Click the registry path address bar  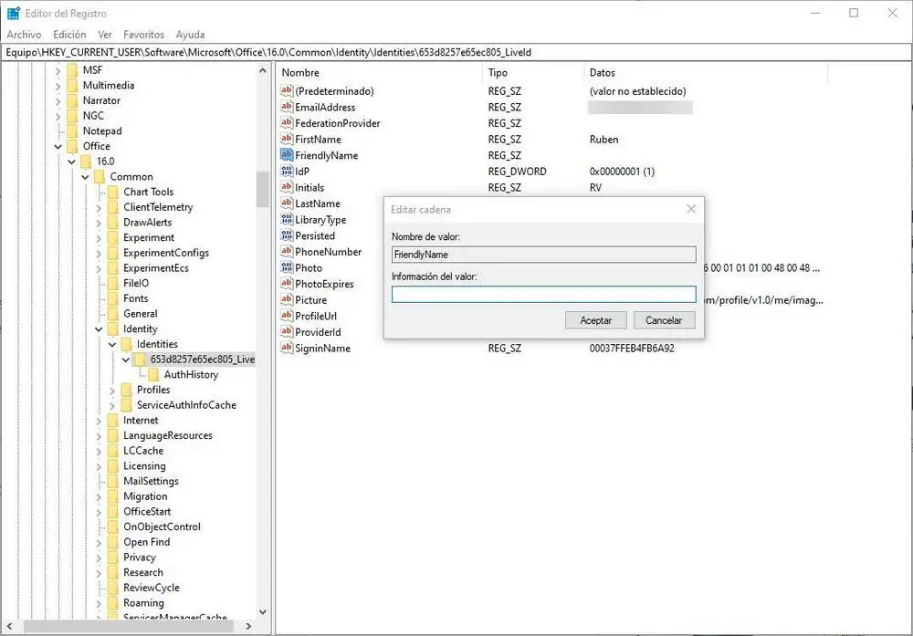(456, 52)
